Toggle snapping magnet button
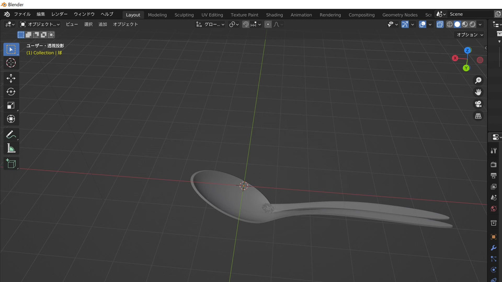This screenshot has width=502, height=282. 246,25
